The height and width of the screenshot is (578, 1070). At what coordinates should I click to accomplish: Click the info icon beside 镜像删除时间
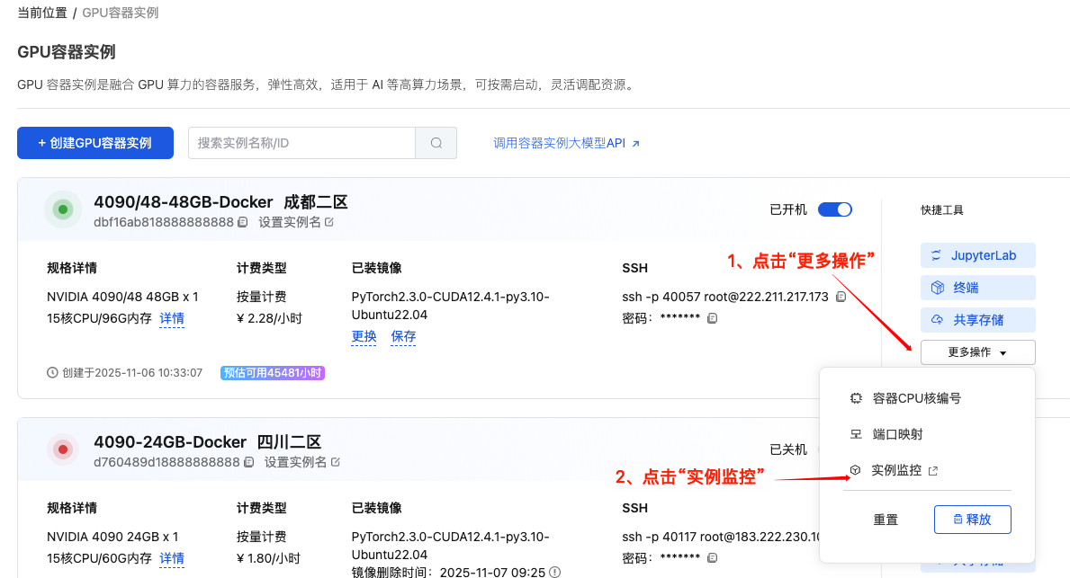click(x=555, y=572)
